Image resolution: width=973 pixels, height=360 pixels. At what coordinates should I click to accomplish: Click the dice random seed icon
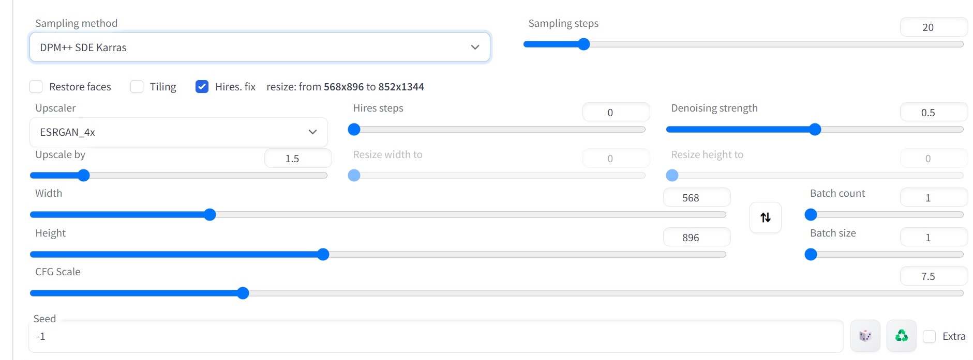pos(865,336)
